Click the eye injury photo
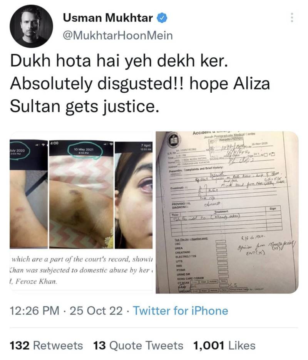The image size is (308, 360). (134, 195)
